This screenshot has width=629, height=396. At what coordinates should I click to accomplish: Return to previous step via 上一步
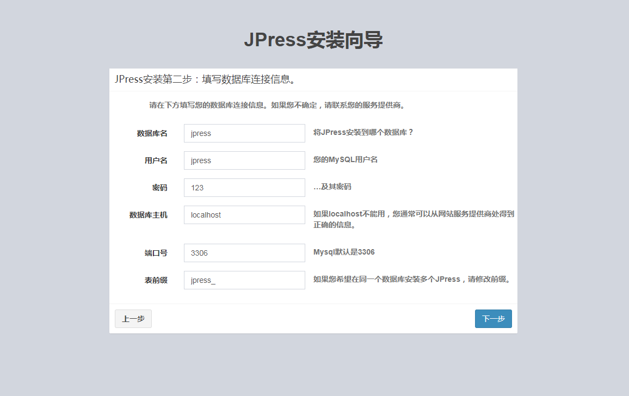pyautogui.click(x=133, y=319)
